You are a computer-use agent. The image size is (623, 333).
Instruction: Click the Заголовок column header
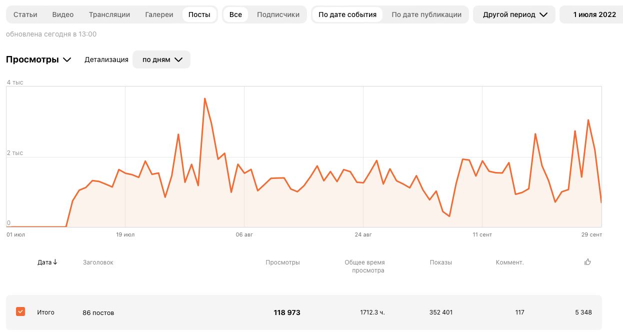pos(98,262)
